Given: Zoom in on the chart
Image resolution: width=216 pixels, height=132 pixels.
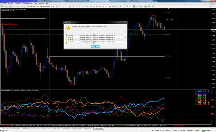Looking at the screenshot, I should [127, 6].
